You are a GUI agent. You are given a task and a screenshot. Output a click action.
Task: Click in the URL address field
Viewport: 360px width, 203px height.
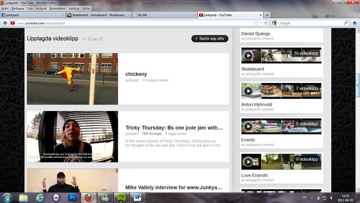tap(135, 23)
